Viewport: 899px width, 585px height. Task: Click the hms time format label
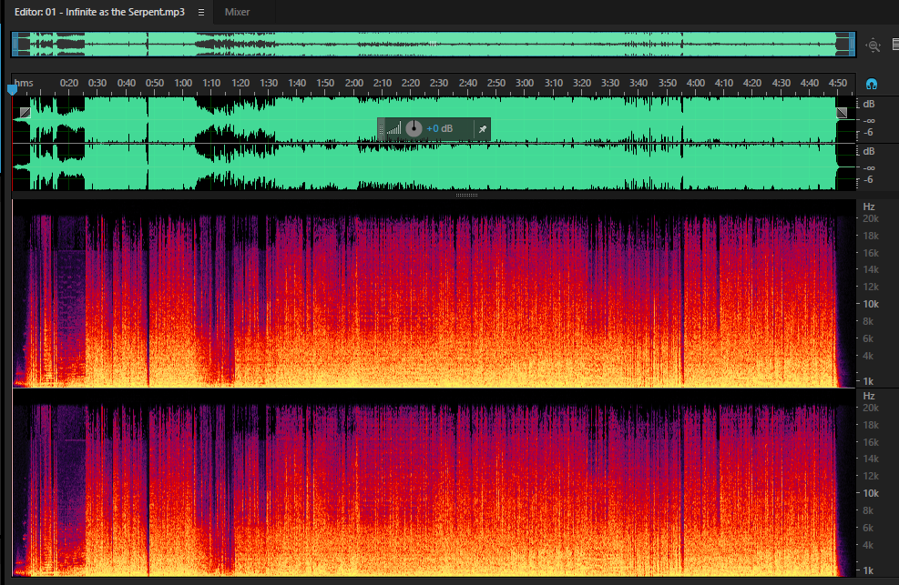(24, 83)
